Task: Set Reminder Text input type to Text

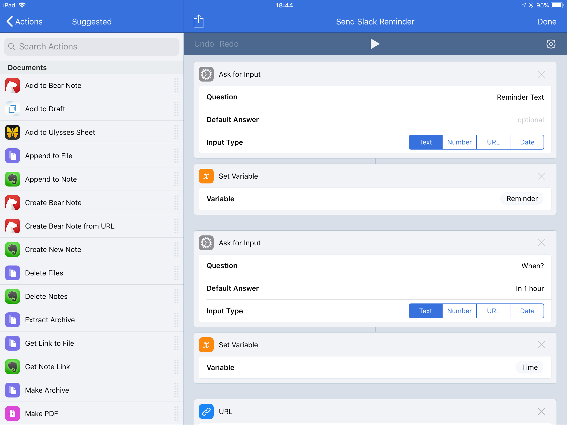Action: click(x=426, y=142)
